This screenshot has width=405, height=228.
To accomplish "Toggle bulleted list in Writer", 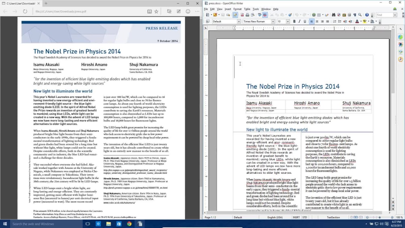I will (340, 21).
